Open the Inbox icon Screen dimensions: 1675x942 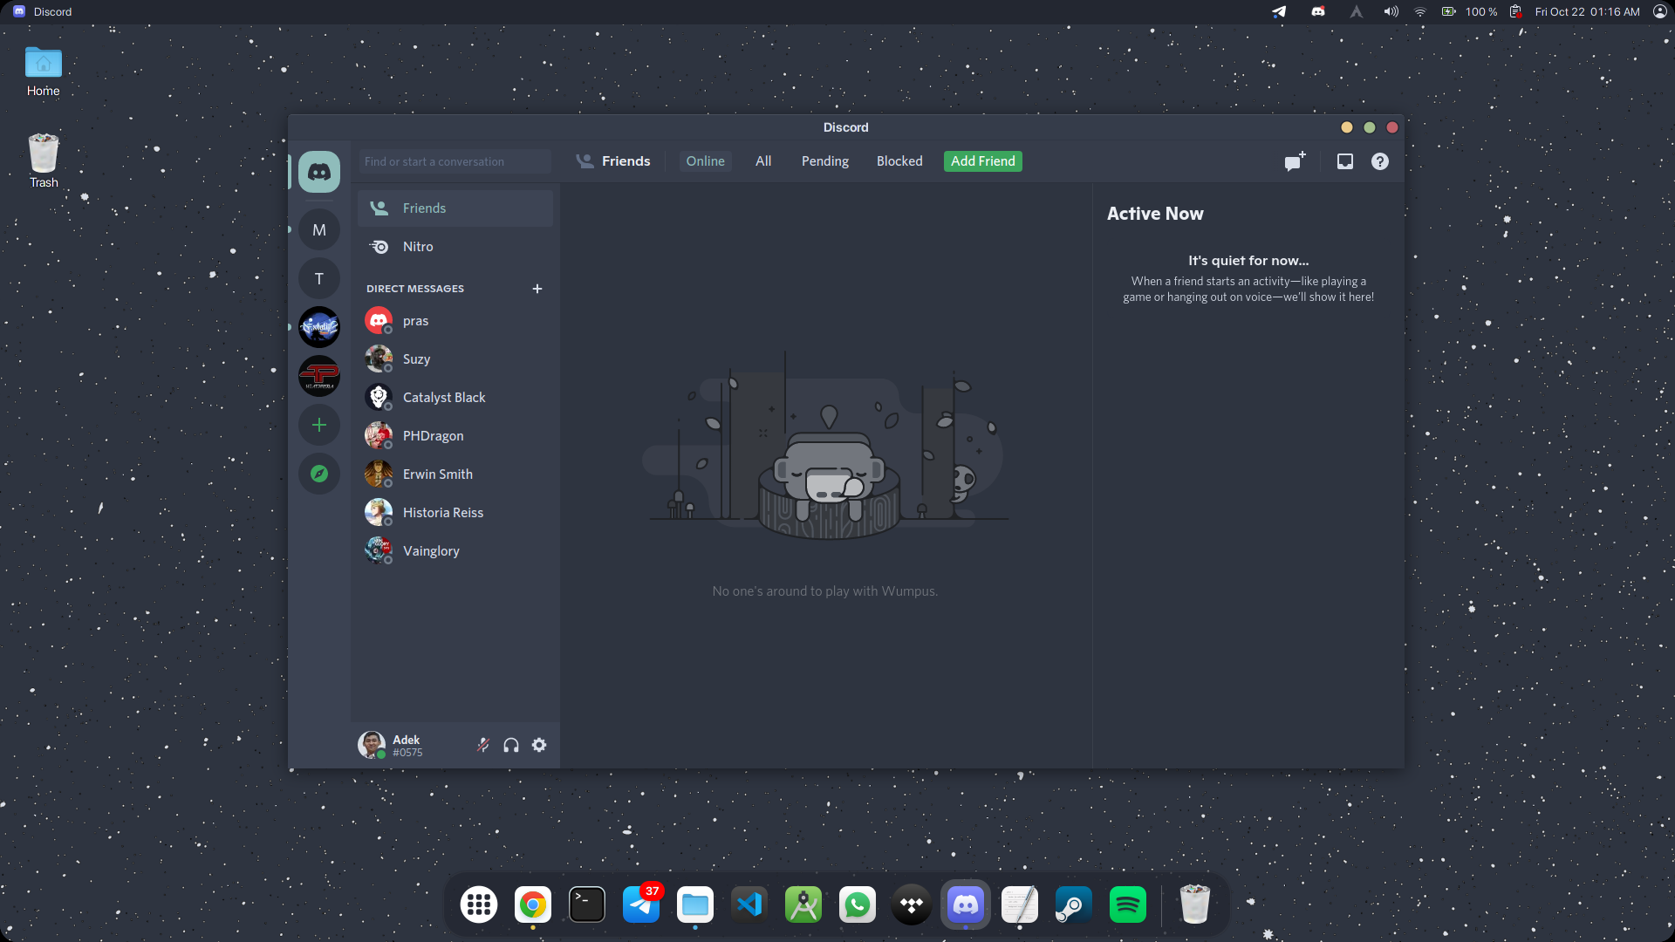(x=1345, y=161)
